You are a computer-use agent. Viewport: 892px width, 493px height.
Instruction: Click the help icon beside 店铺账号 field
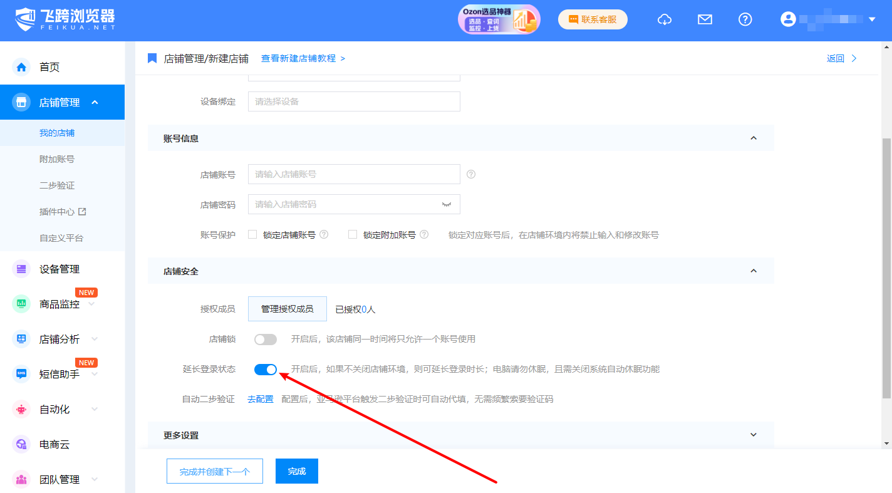[471, 174]
